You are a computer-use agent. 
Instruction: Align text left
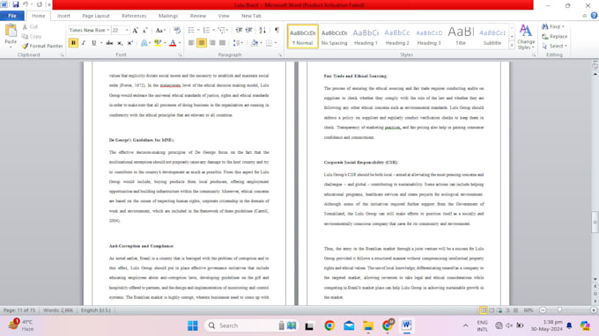click(x=191, y=43)
